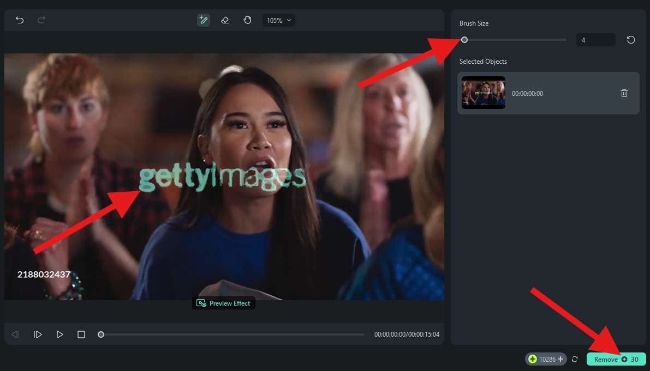Open the 105% zoom dropdown
Screen dimensions: 650x371
(278, 20)
